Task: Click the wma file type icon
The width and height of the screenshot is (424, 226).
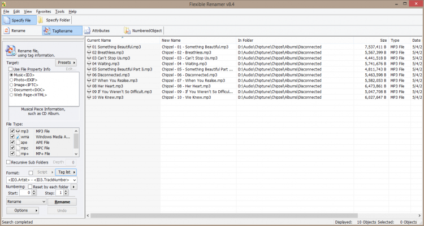Action: coord(18,137)
